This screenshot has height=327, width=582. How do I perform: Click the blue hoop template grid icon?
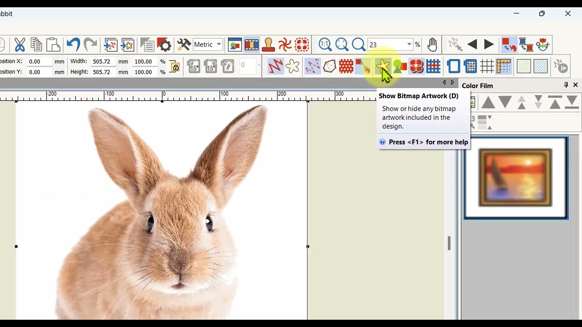470,66
